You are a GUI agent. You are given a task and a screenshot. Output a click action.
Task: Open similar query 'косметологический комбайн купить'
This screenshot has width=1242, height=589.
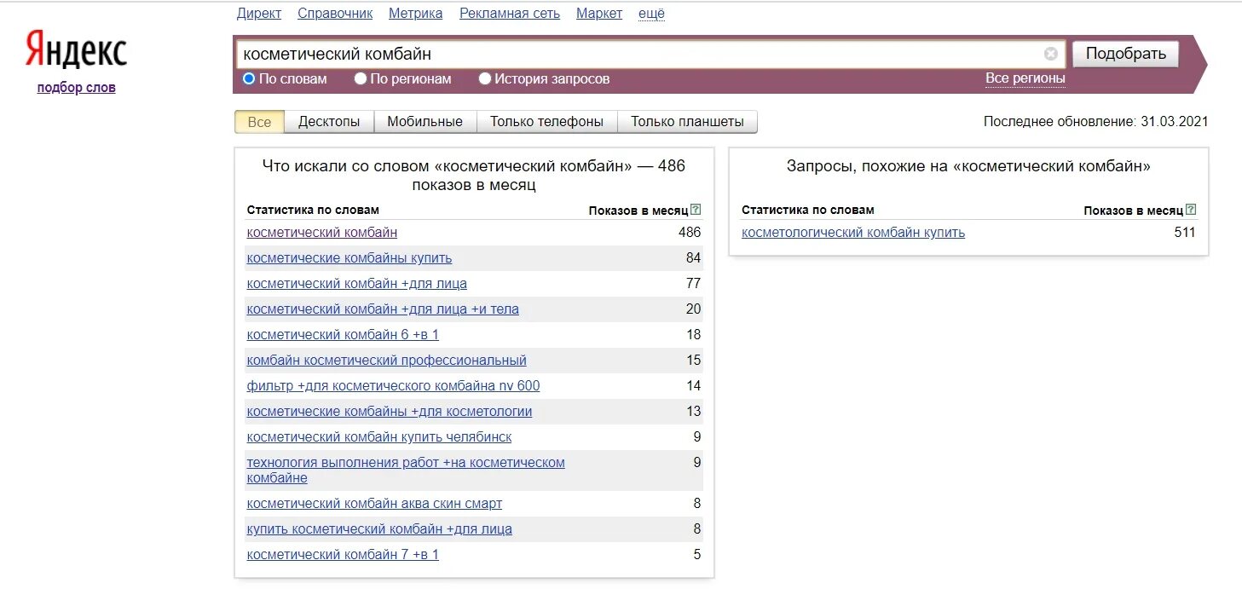[x=853, y=233]
